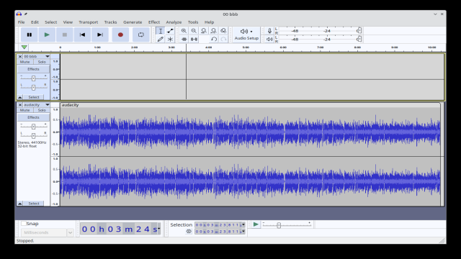The image size is (461, 259).
Task: Open the '00 bbb' track dropdown menu
Action: click(x=37, y=56)
